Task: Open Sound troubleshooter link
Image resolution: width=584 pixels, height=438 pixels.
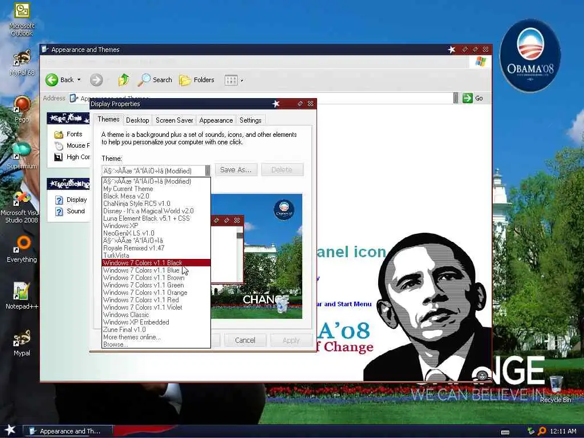Action: [x=70, y=211]
